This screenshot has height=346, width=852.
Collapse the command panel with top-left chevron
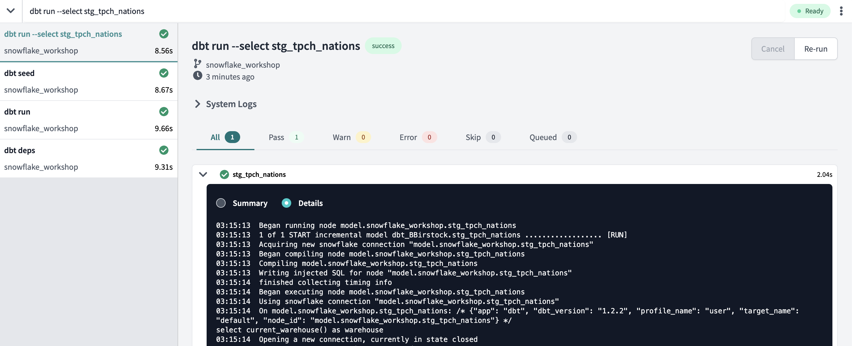point(11,11)
